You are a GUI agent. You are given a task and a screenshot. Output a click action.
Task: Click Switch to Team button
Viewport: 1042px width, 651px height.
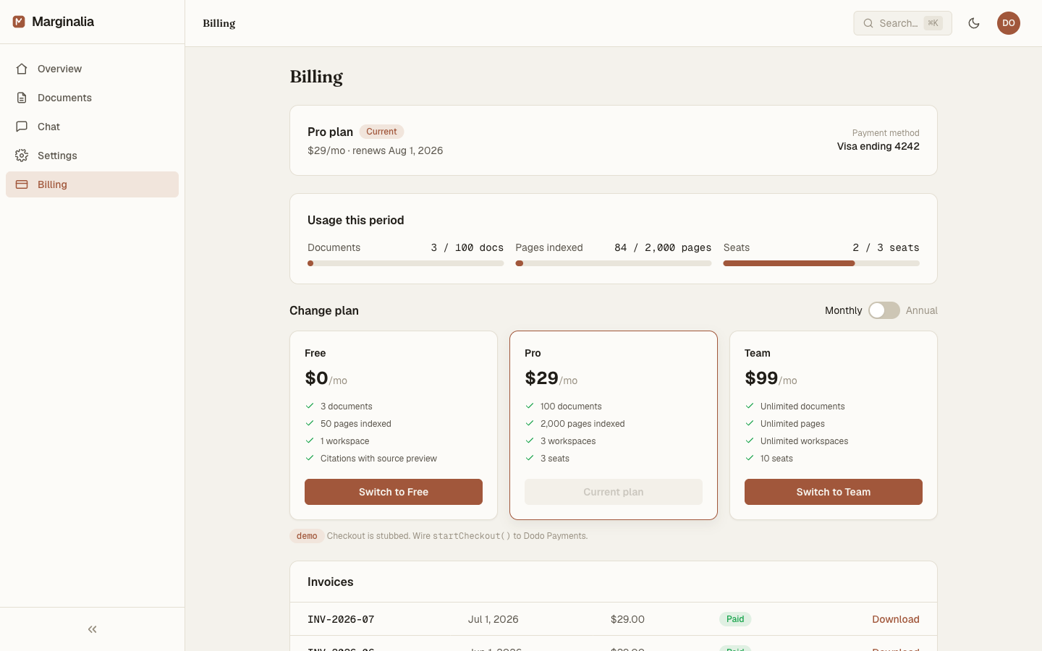(834, 492)
